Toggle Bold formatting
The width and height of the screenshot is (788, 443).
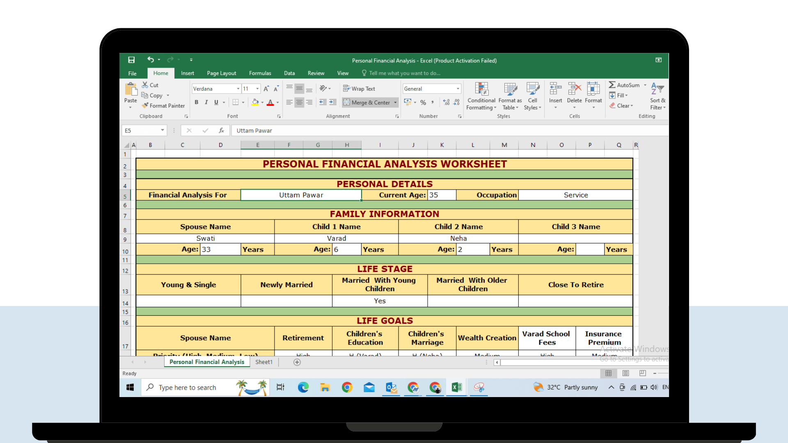(197, 102)
